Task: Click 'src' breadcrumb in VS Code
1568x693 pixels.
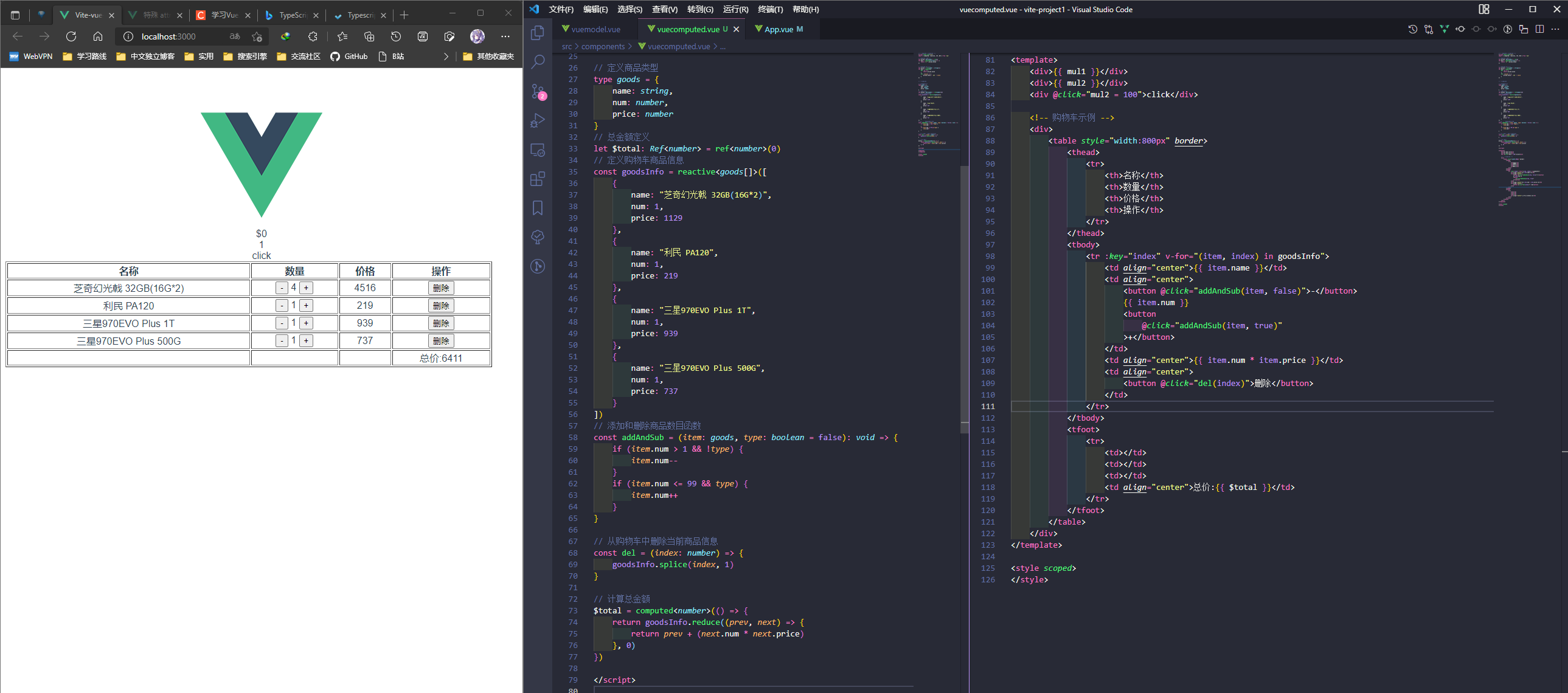Action: pyautogui.click(x=567, y=46)
